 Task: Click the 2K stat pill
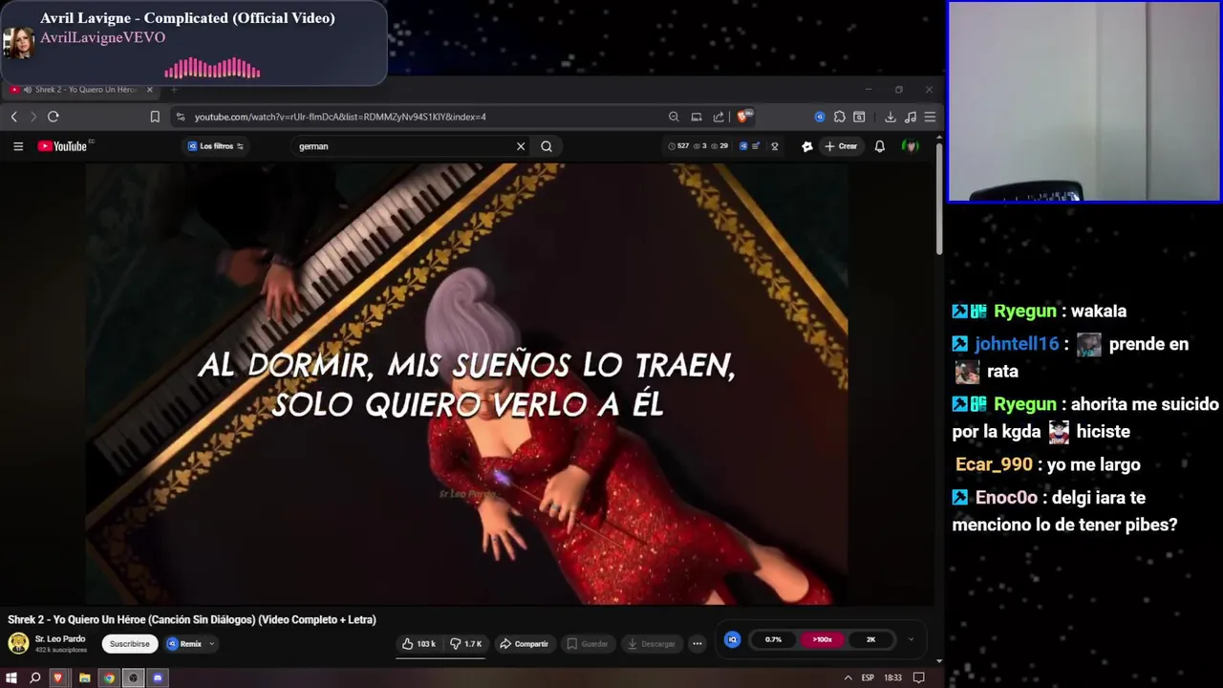click(x=870, y=639)
